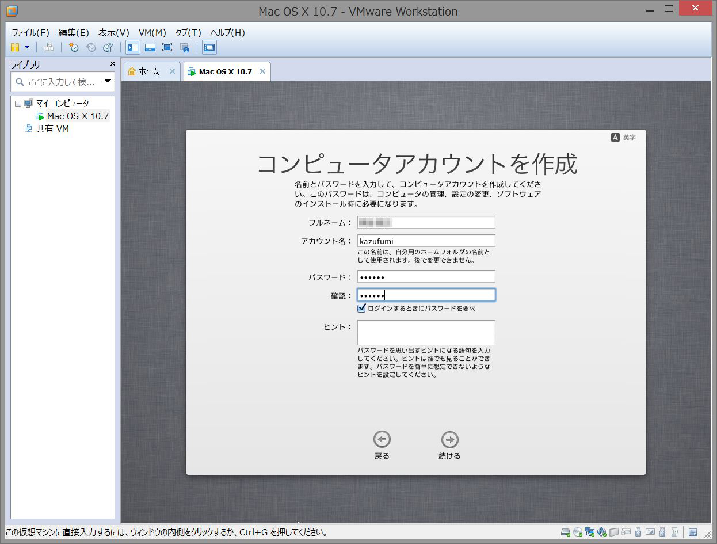Click the フルネーム input field
The image size is (717, 544).
(426, 222)
